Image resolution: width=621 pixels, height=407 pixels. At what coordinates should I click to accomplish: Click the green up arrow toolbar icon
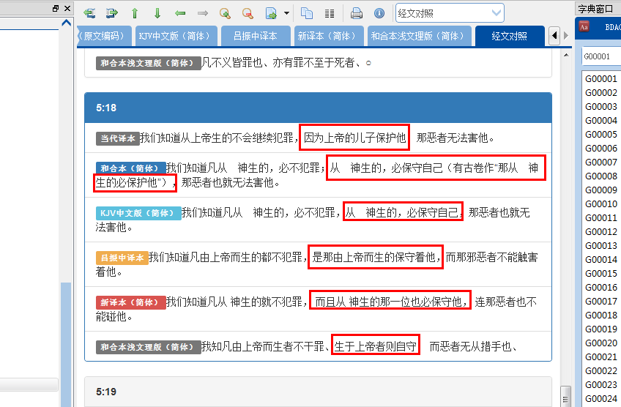click(134, 13)
